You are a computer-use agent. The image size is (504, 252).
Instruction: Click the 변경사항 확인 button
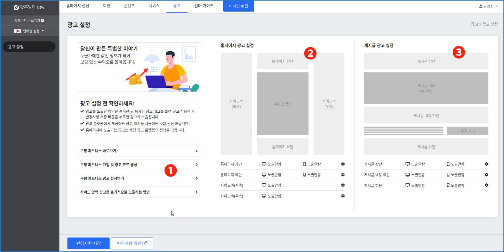[x=132, y=243]
